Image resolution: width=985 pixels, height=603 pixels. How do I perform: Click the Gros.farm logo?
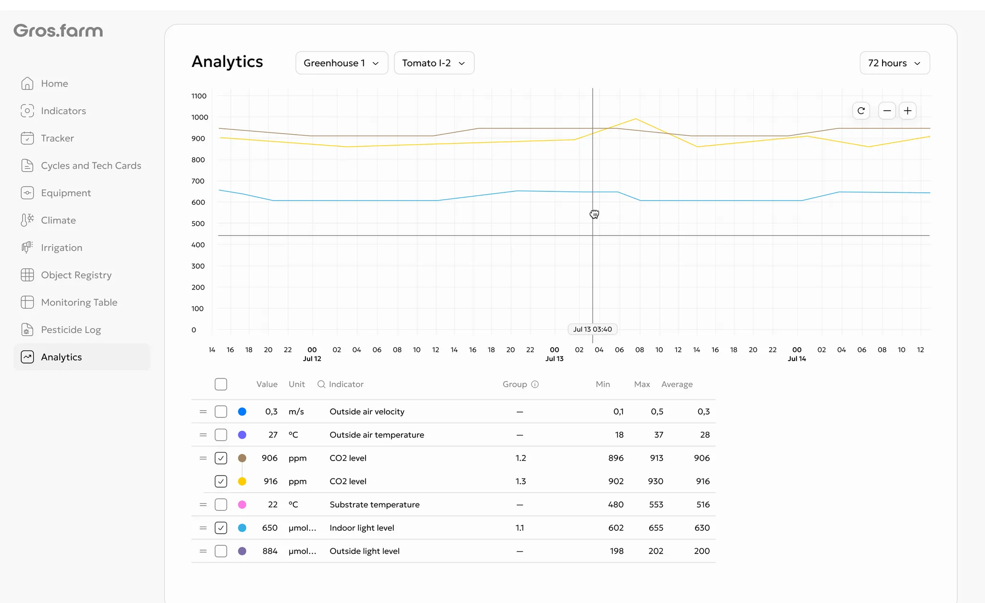coord(58,31)
